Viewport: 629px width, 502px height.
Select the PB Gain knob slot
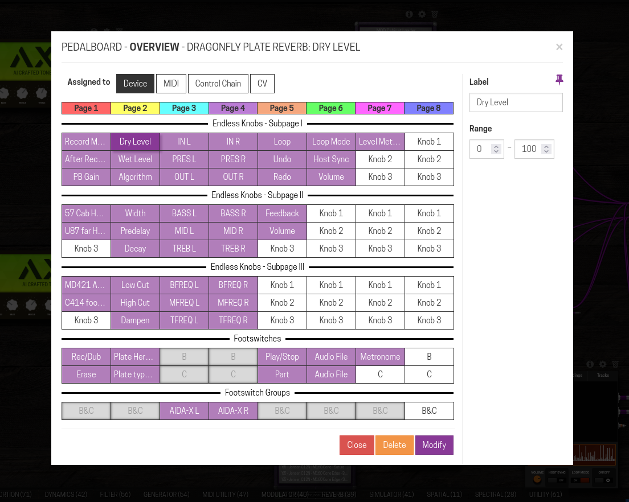click(x=86, y=177)
